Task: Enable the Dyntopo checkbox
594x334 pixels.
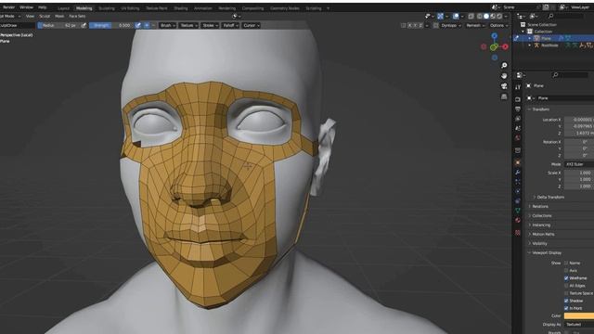Action: pos(436,25)
